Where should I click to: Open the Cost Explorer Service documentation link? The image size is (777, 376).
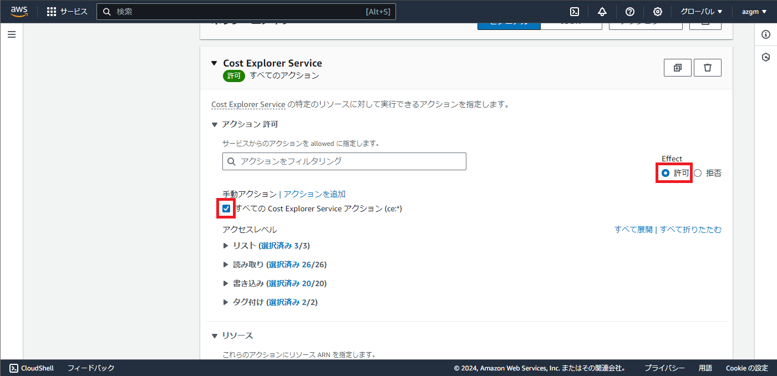pyautogui.click(x=248, y=104)
